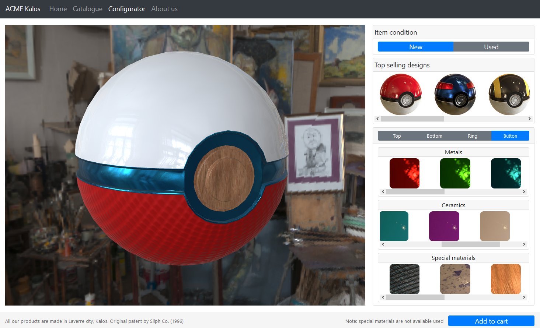
Task: Apply the black woven special material
Action: [404, 279]
